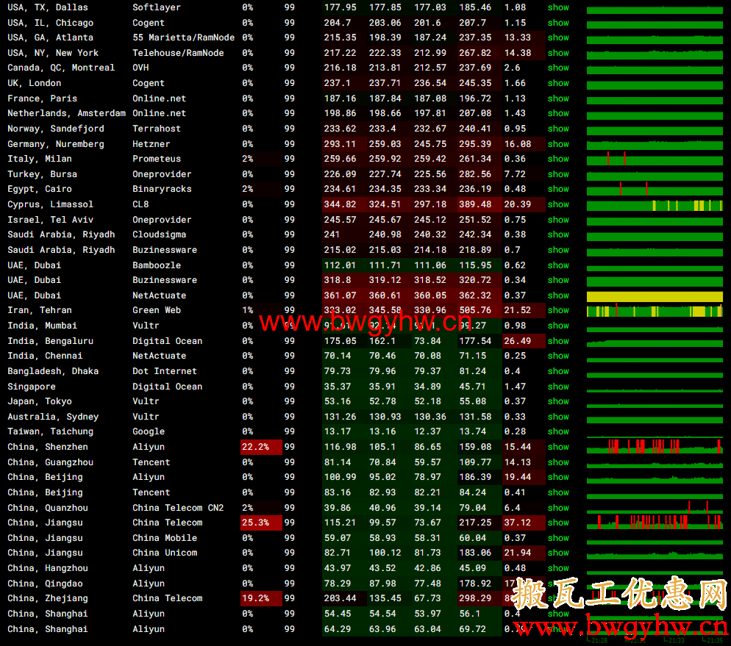Click latency graph for Italy, Milan
731x646 pixels.
point(655,159)
